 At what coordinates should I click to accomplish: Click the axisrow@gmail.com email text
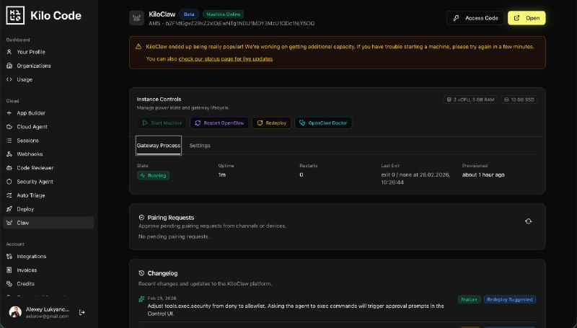pos(47,316)
